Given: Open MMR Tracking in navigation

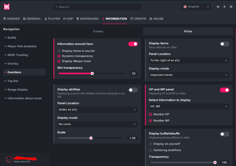Looking at the screenshot, I should [24, 55].
